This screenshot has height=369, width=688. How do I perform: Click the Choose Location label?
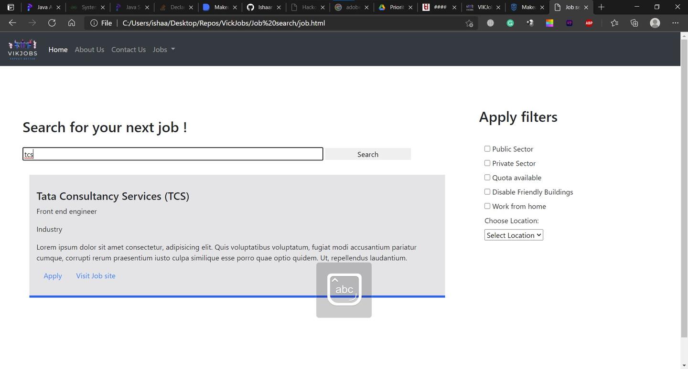click(x=512, y=221)
